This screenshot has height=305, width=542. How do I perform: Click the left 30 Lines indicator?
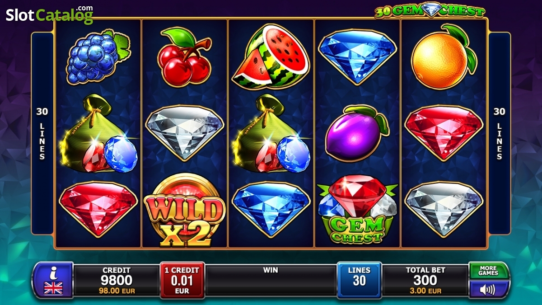tap(42, 134)
